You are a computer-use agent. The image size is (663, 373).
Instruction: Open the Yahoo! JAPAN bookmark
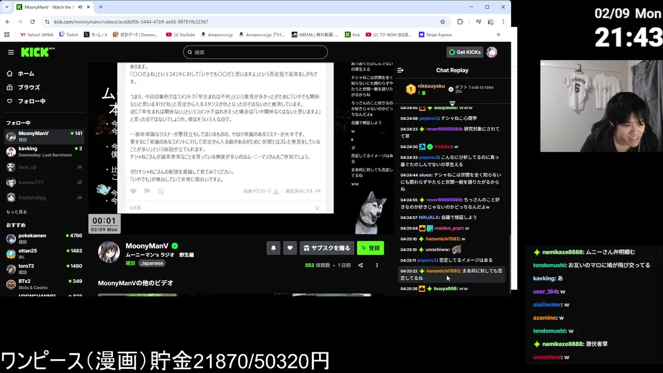coord(37,35)
